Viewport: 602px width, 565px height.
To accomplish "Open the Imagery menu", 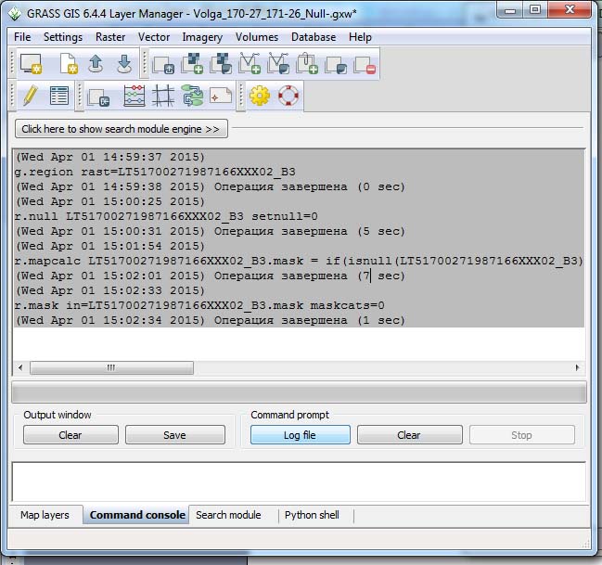I will tap(202, 37).
